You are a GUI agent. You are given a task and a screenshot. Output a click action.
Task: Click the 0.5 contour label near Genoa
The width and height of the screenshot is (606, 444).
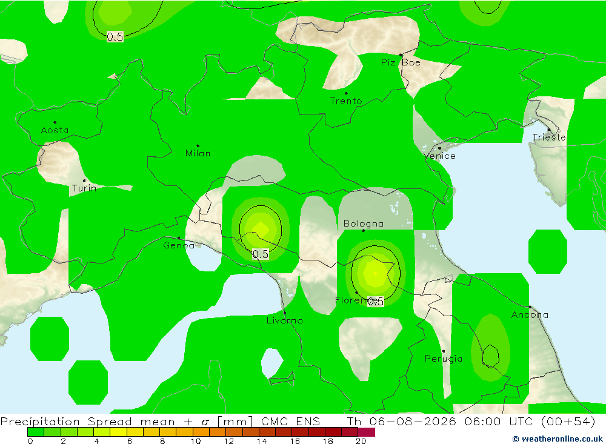click(261, 254)
